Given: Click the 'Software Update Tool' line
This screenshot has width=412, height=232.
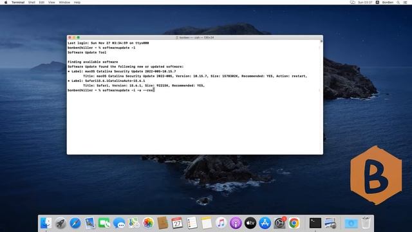Looking at the screenshot, I should pos(87,52).
